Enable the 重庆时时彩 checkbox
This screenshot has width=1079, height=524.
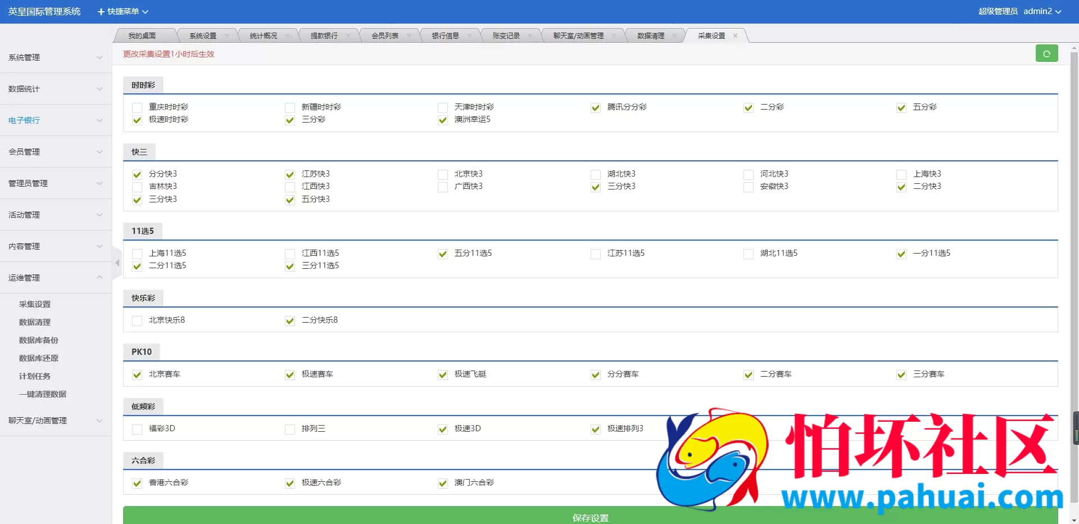[x=137, y=107]
